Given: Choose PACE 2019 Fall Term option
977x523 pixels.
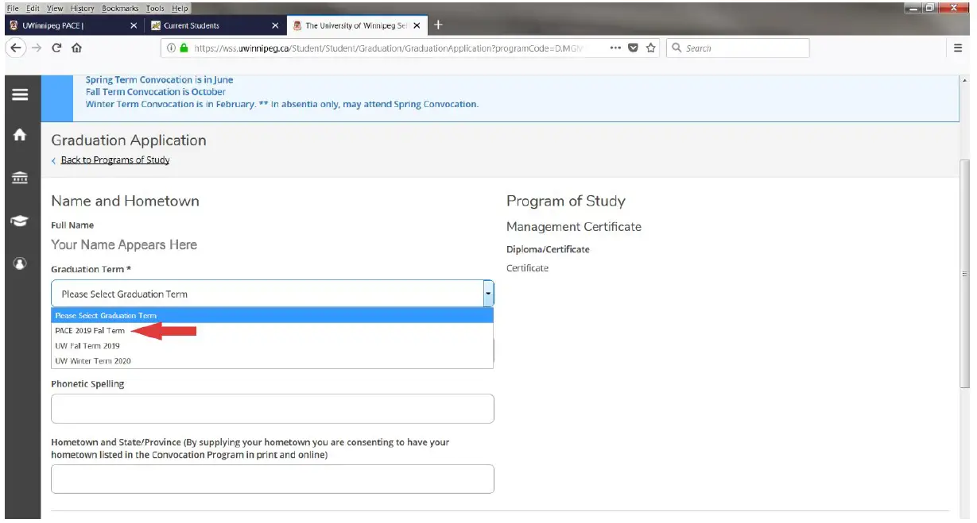Looking at the screenshot, I should [x=91, y=330].
